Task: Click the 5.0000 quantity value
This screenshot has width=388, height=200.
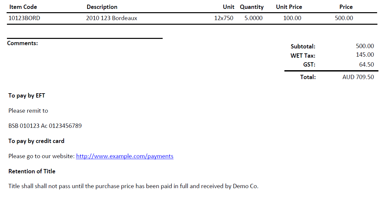Action: (253, 18)
